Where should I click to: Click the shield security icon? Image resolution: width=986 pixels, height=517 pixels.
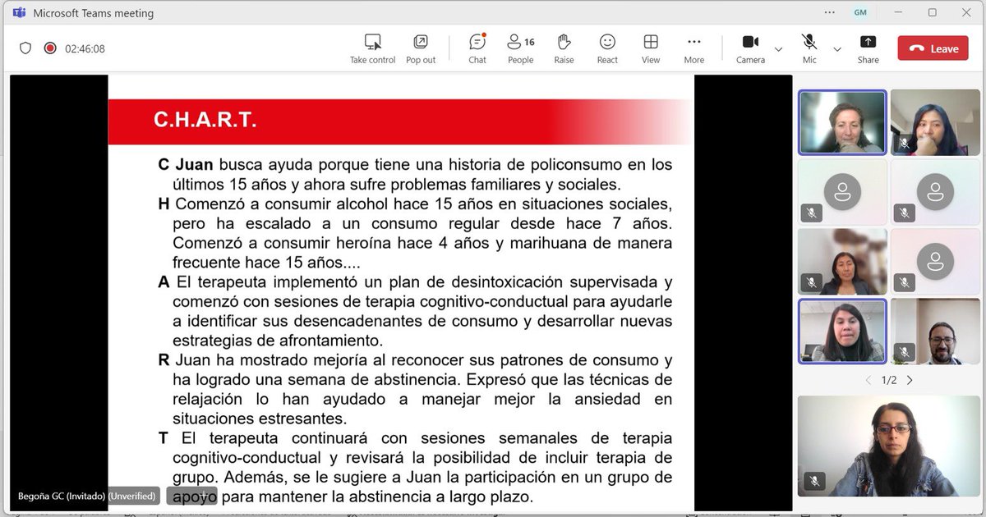25,48
